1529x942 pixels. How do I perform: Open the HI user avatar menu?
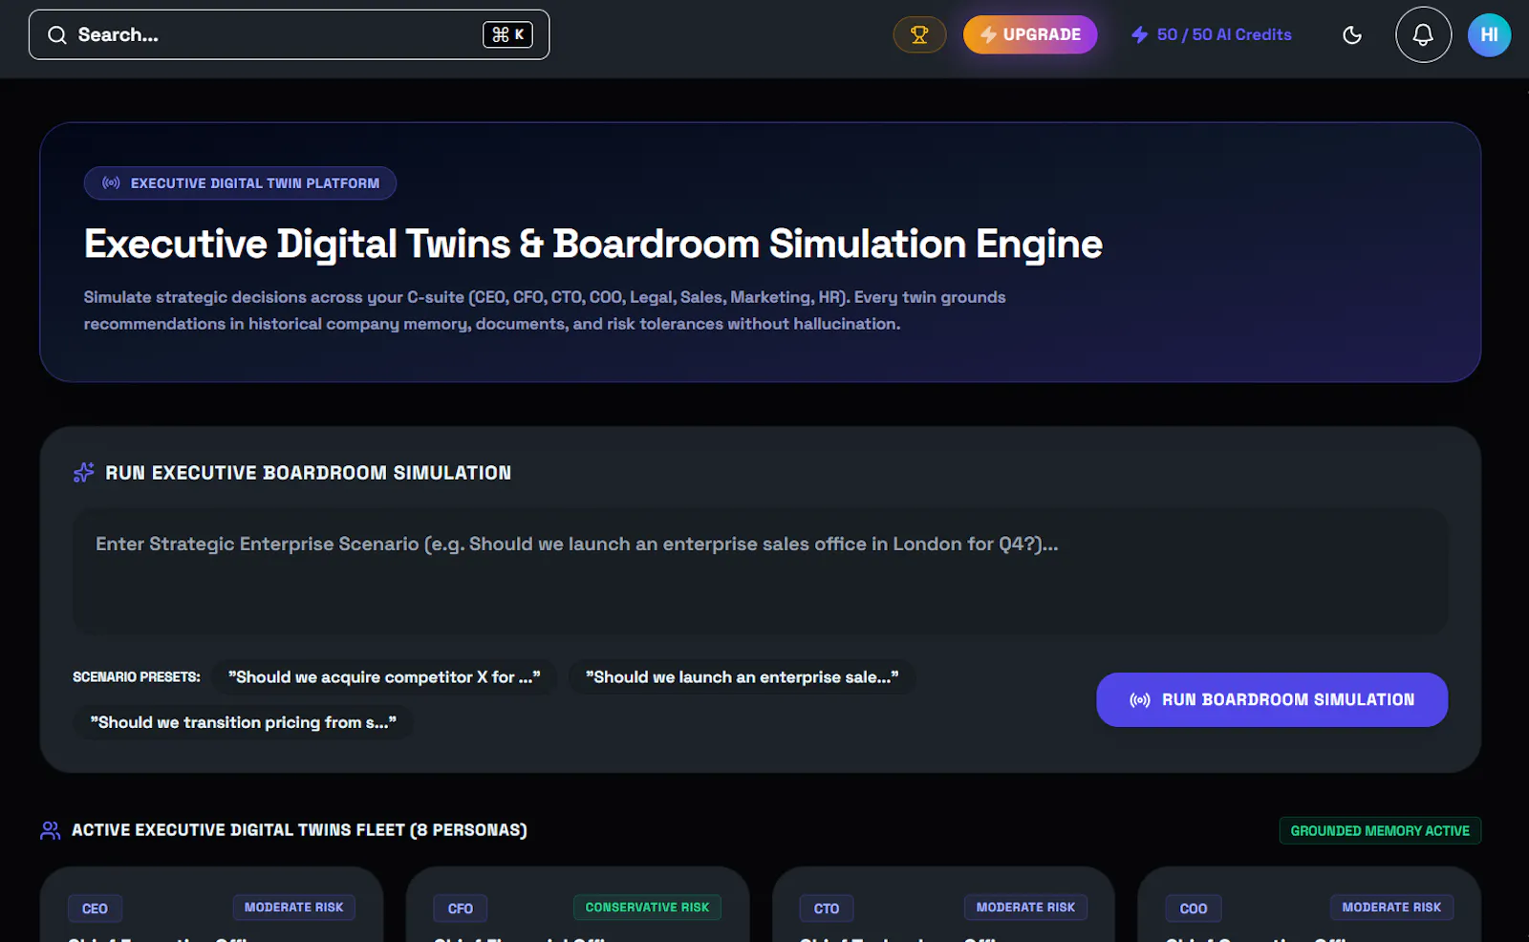pyautogui.click(x=1489, y=35)
